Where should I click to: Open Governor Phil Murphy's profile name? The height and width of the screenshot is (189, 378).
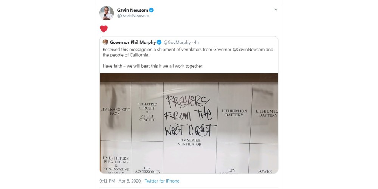point(133,42)
